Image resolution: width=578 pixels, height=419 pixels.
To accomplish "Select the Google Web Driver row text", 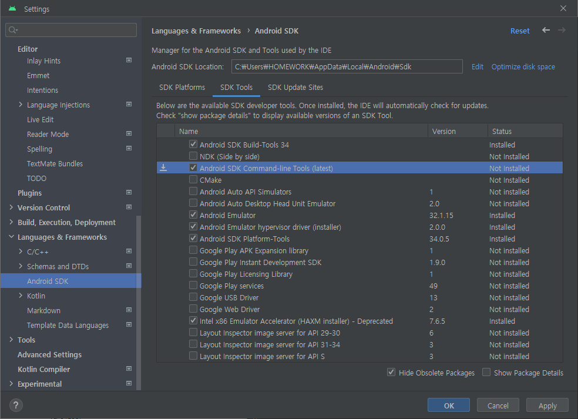I will [x=230, y=309].
